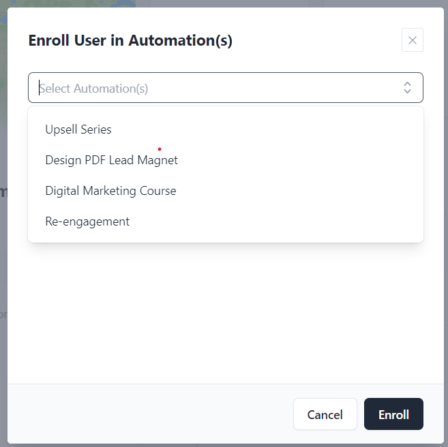The image size is (448, 447).
Task: Abort enrollment by clicking Cancel
Action: coord(325,414)
